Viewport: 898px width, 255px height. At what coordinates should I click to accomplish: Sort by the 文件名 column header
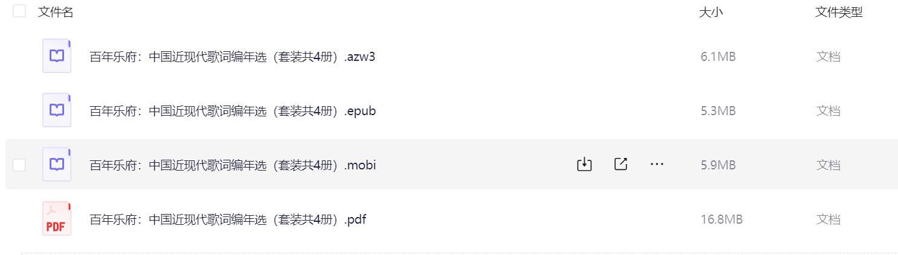[56, 12]
